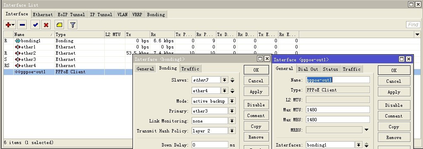Click Disable in bonding1 window

(256, 105)
